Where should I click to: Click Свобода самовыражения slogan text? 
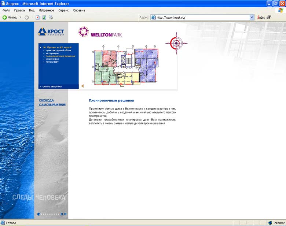[52, 103]
